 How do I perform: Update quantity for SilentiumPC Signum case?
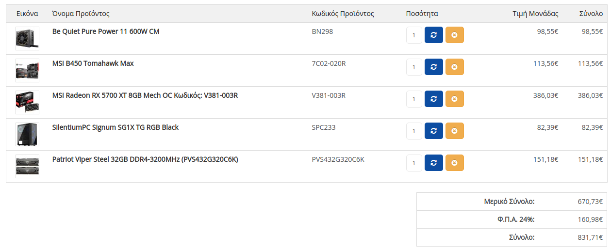point(434,131)
